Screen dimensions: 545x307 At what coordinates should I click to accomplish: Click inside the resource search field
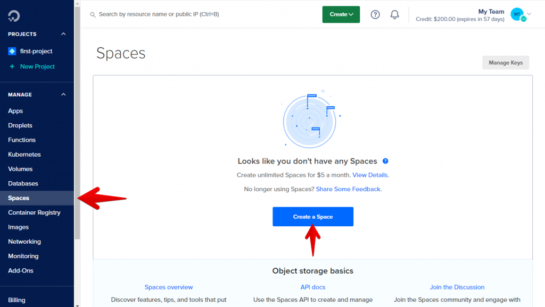pyautogui.click(x=160, y=14)
